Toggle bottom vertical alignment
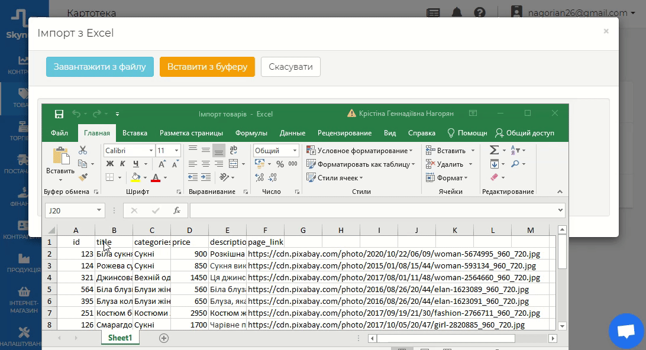This screenshot has width=646, height=350. (x=219, y=151)
